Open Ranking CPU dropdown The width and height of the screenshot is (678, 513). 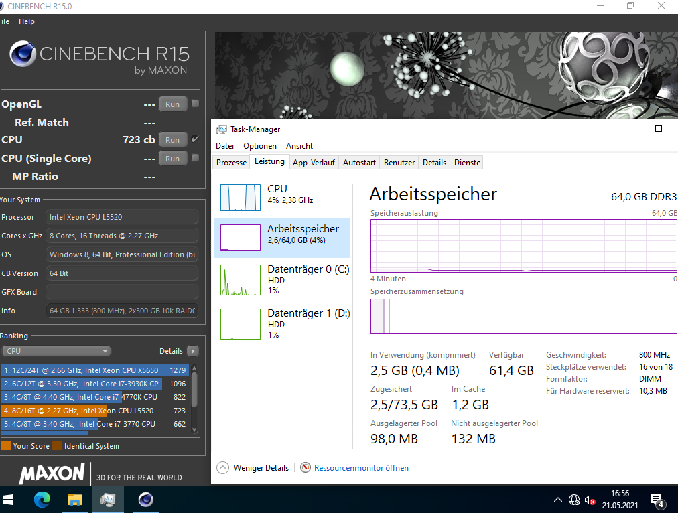(x=56, y=351)
